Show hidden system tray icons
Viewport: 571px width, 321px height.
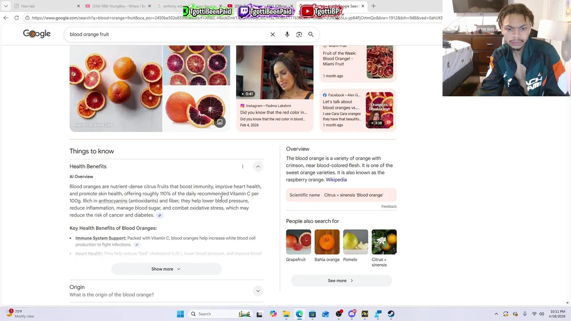tap(496, 314)
